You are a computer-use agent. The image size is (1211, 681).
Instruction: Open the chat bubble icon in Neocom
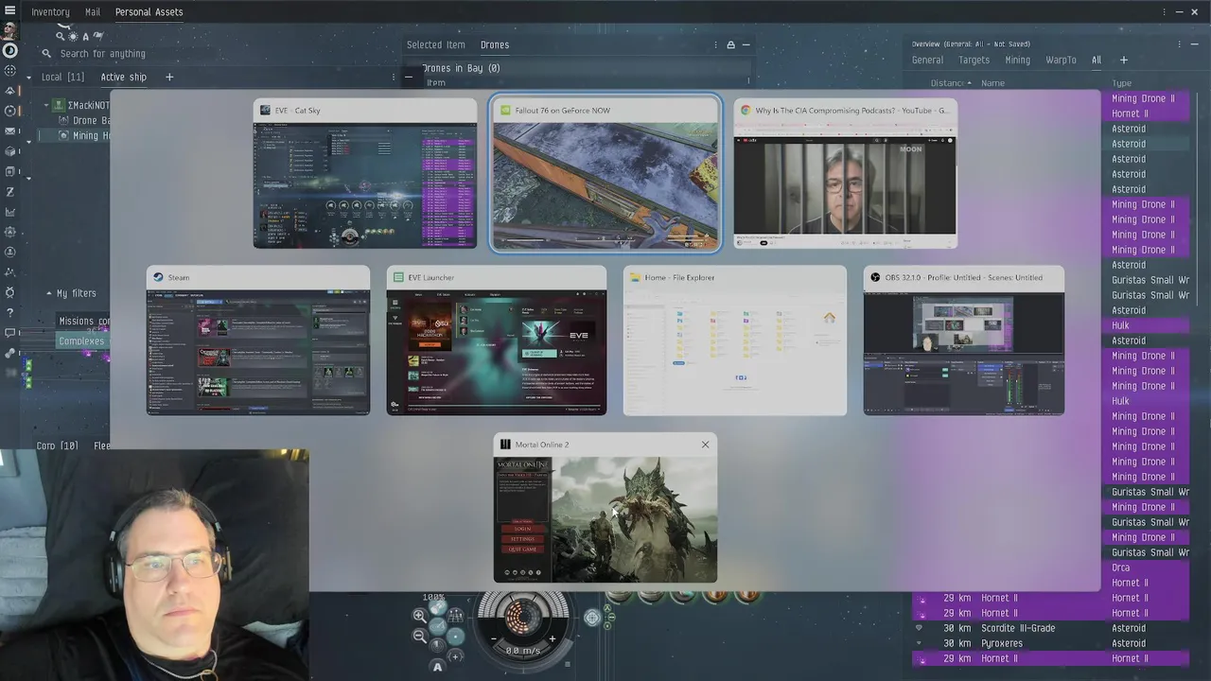(x=9, y=333)
